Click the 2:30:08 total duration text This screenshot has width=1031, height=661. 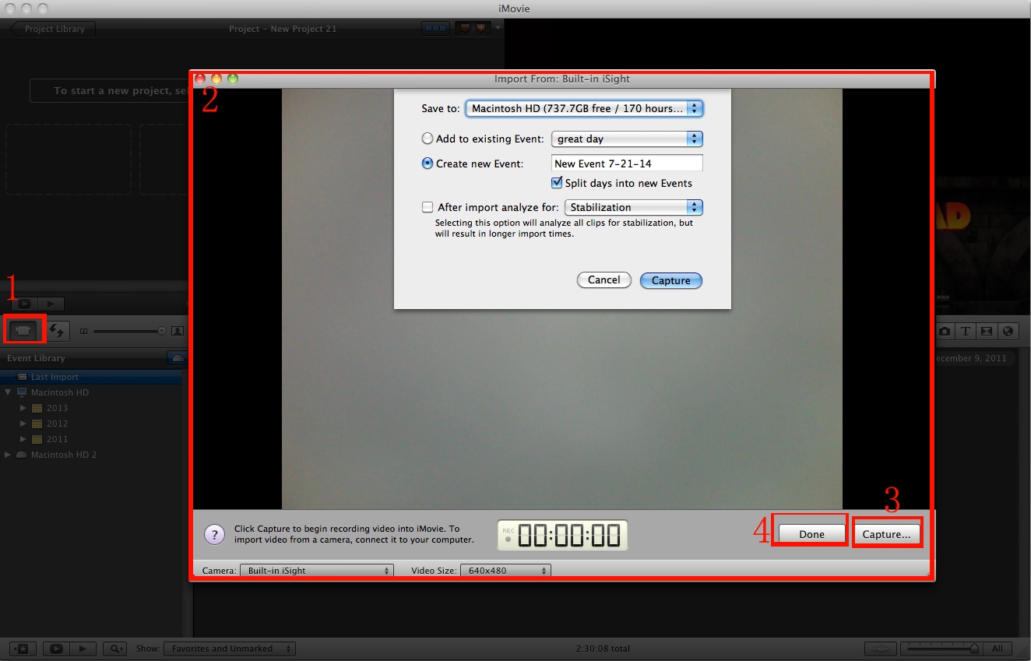603,649
